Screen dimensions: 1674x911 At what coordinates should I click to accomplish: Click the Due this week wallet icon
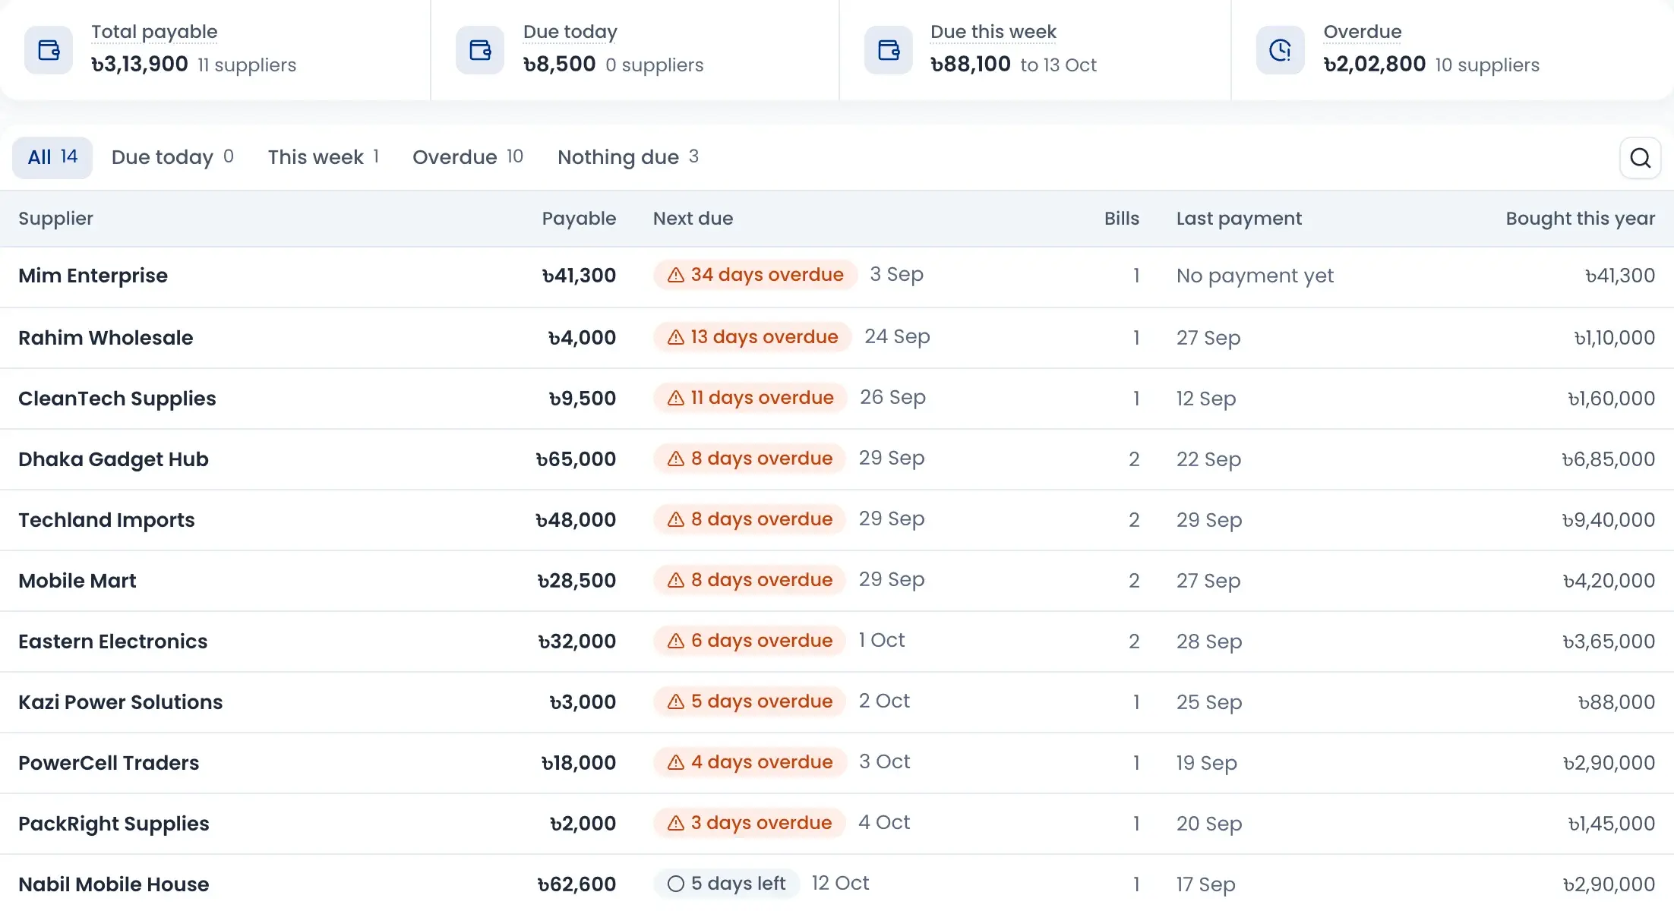click(x=889, y=50)
